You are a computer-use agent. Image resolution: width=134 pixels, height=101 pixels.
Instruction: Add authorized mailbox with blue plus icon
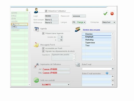tap(107, 73)
